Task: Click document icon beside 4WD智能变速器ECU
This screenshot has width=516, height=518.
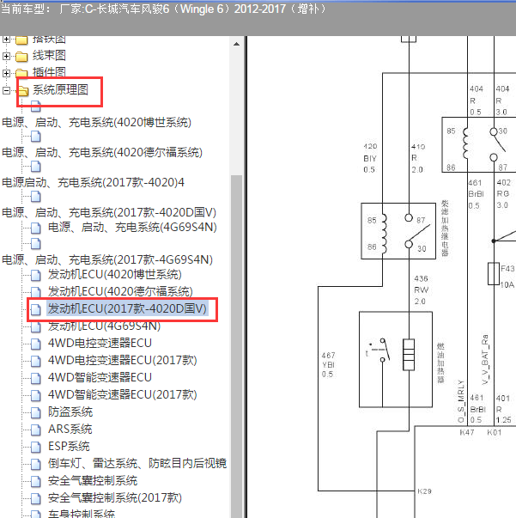Action: [36, 378]
